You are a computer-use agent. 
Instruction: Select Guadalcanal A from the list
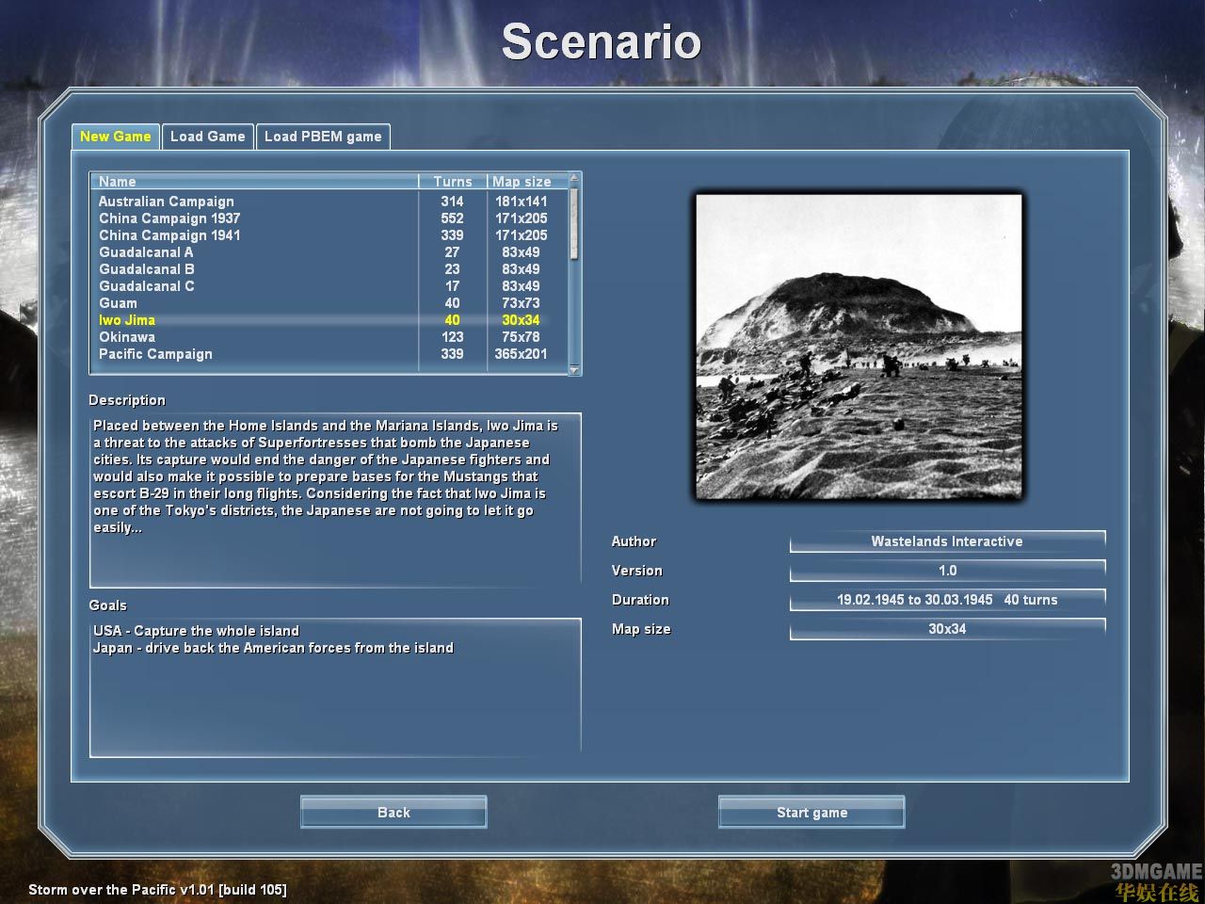[x=146, y=252]
